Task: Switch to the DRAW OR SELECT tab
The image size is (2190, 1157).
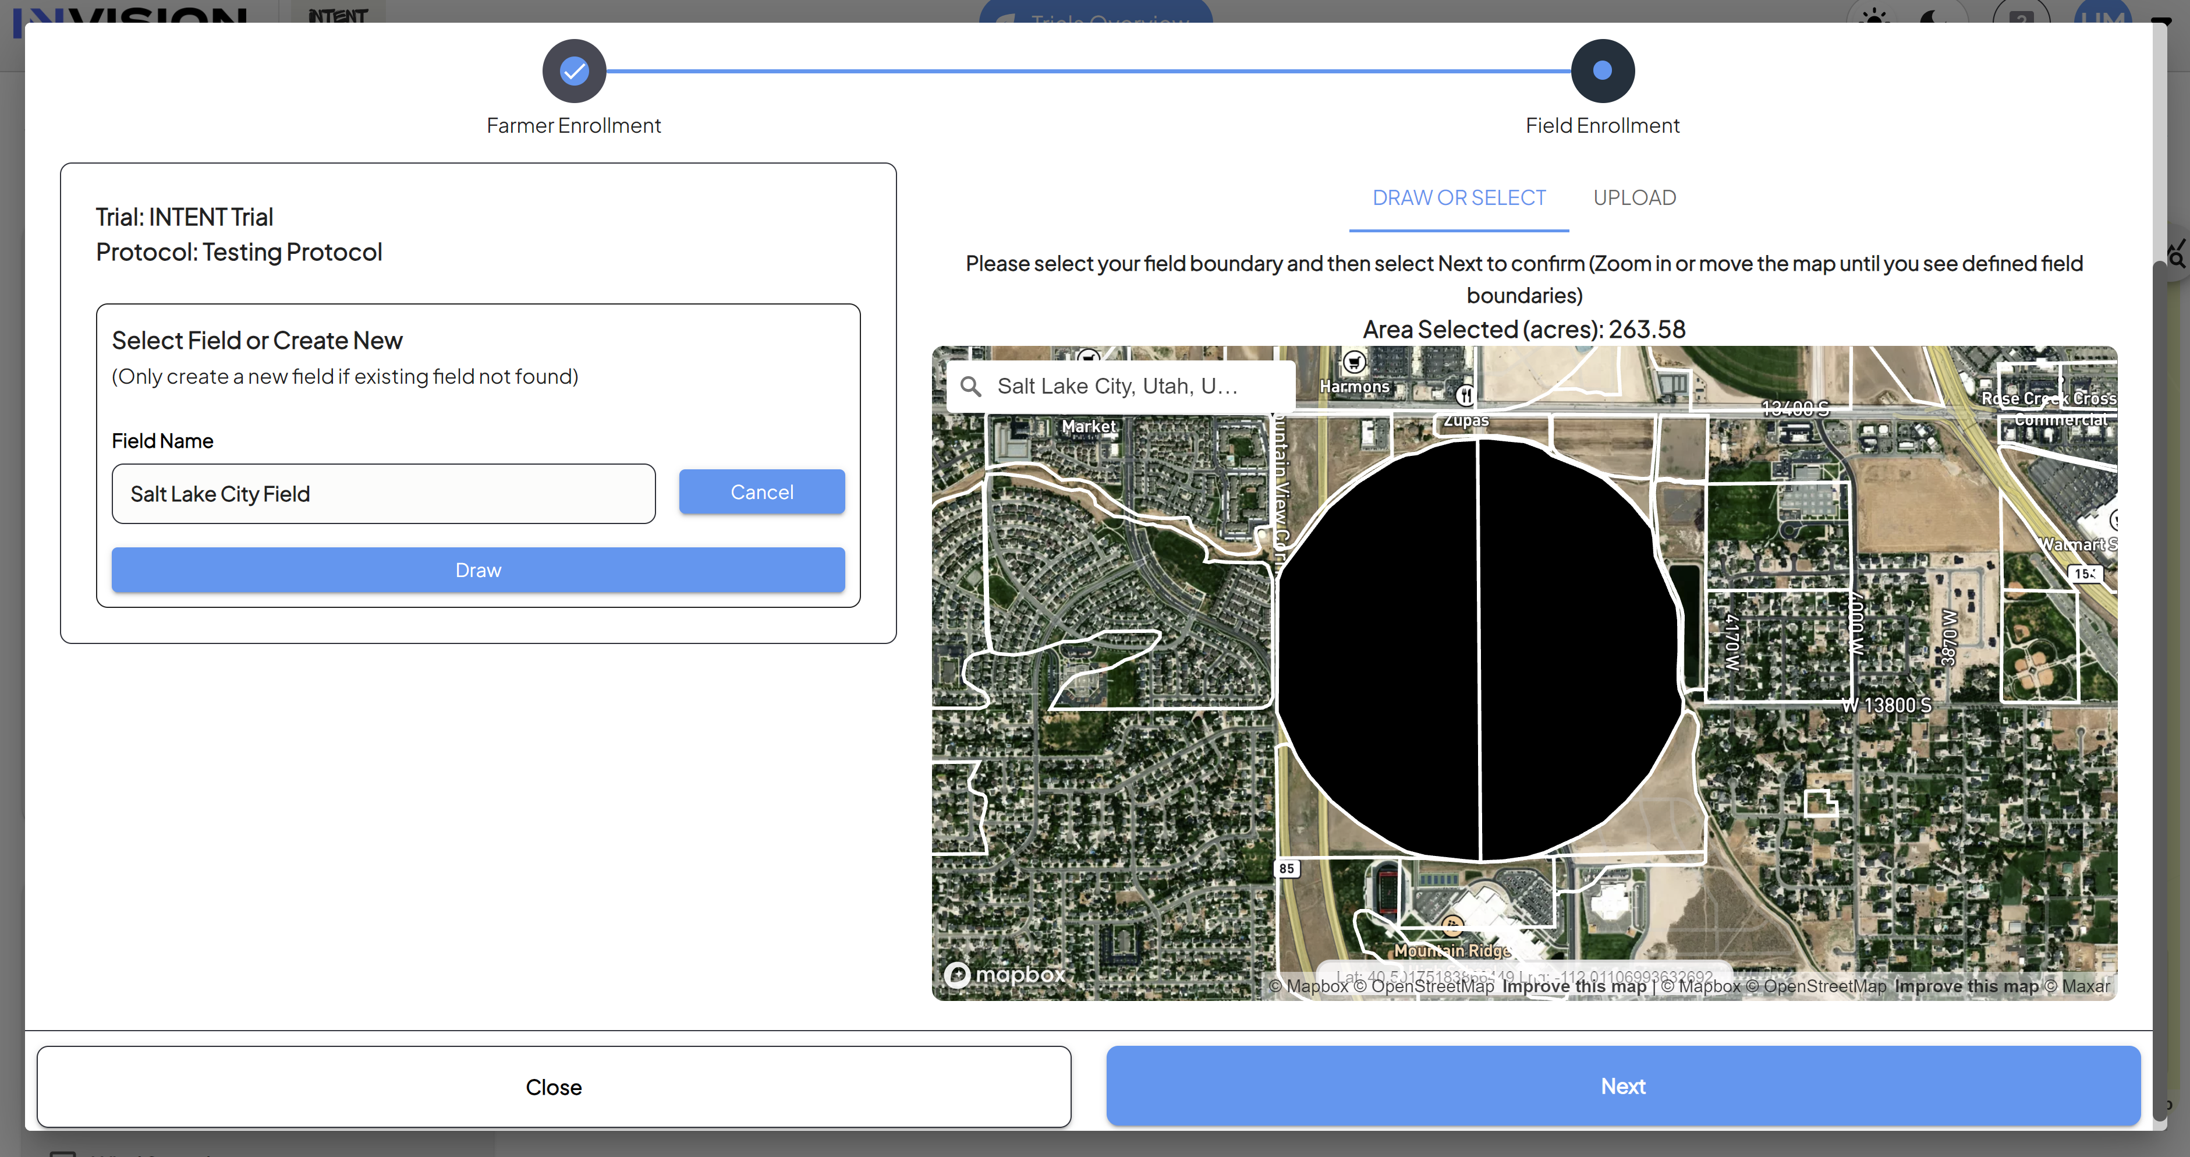Action: tap(1459, 198)
